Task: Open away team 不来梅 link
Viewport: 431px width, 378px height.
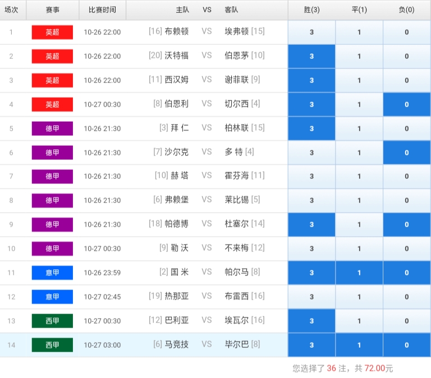Action: coord(236,248)
